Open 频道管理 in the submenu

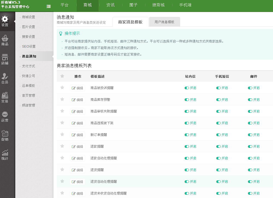click(29, 105)
